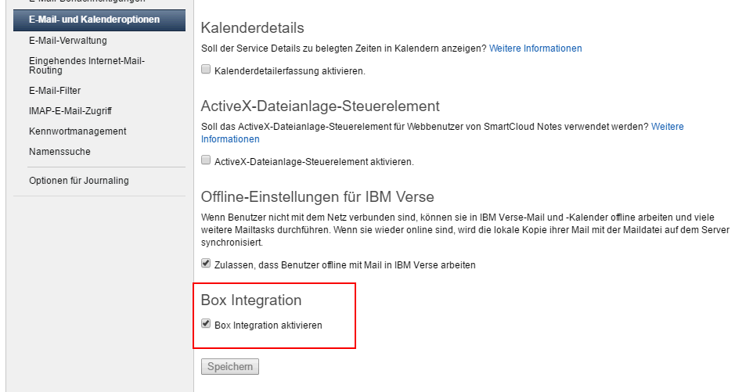This screenshot has width=753, height=392.
Task: Go to Eingehendes Internet-Mail-Routing
Action: point(86,66)
